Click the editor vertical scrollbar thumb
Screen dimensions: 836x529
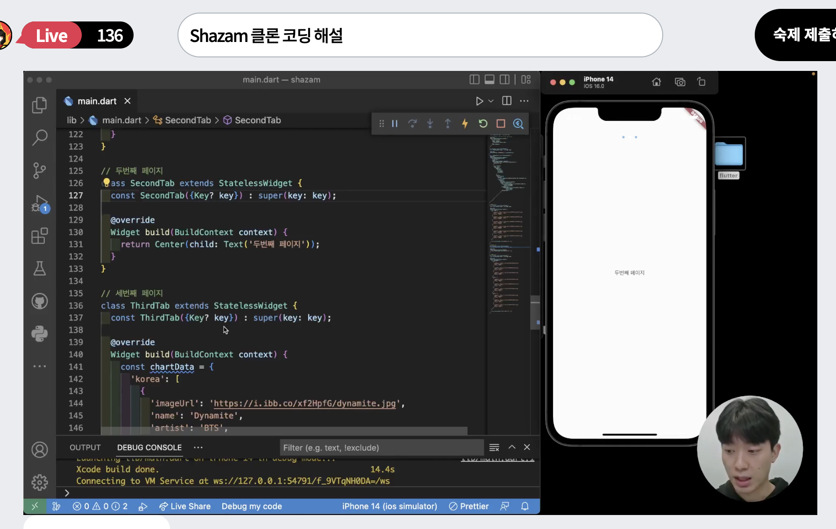(535, 313)
